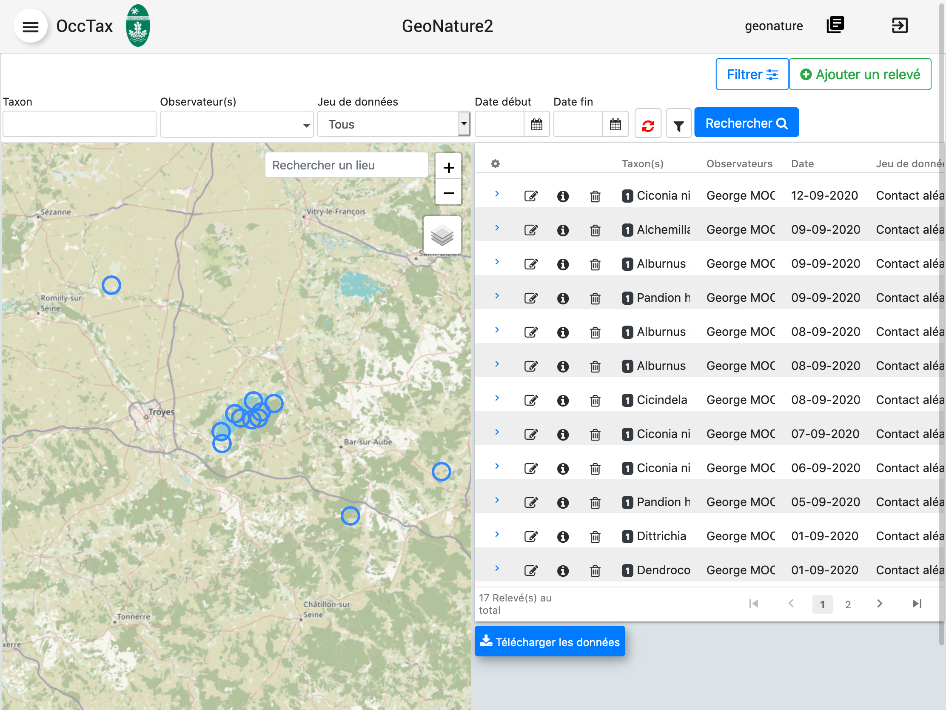
Task: Expand the 09-09-2020 Pandion row
Action: [x=497, y=296]
